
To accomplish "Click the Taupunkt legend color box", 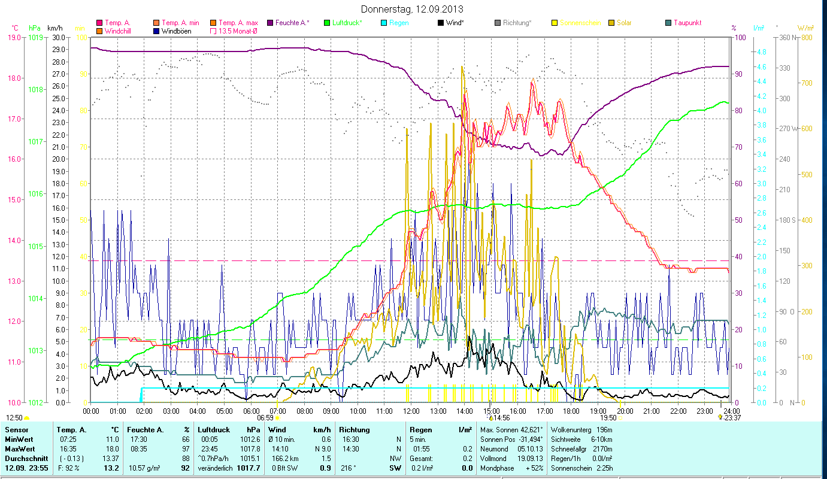I will coord(668,23).
